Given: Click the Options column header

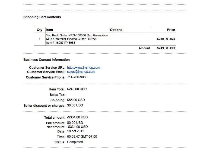Looking at the screenshot, I should [x=116, y=30].
